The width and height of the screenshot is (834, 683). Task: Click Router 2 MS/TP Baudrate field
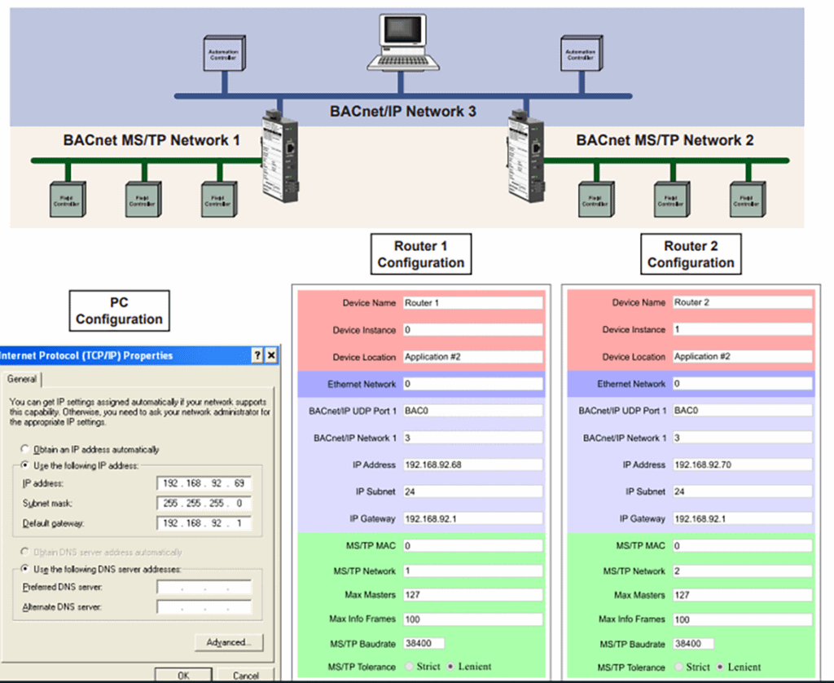[x=693, y=644]
